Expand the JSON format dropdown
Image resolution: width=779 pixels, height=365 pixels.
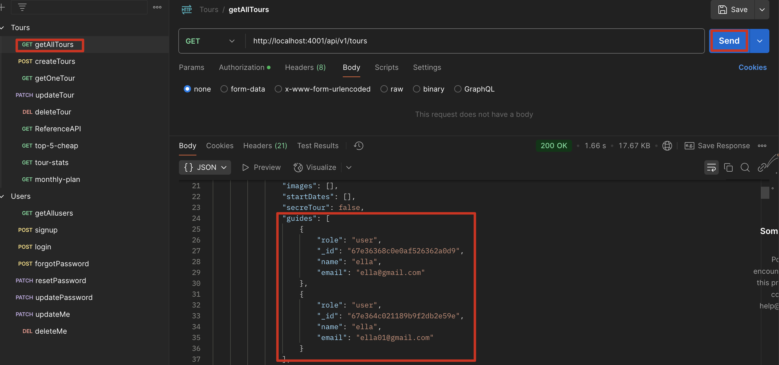click(205, 167)
